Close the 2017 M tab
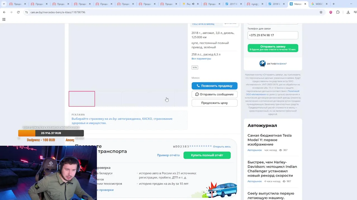This screenshot has width=357, height=200. point(241,4)
